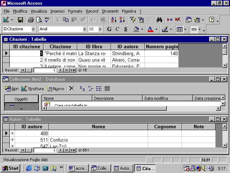Click the Oggetti group button

(21, 99)
